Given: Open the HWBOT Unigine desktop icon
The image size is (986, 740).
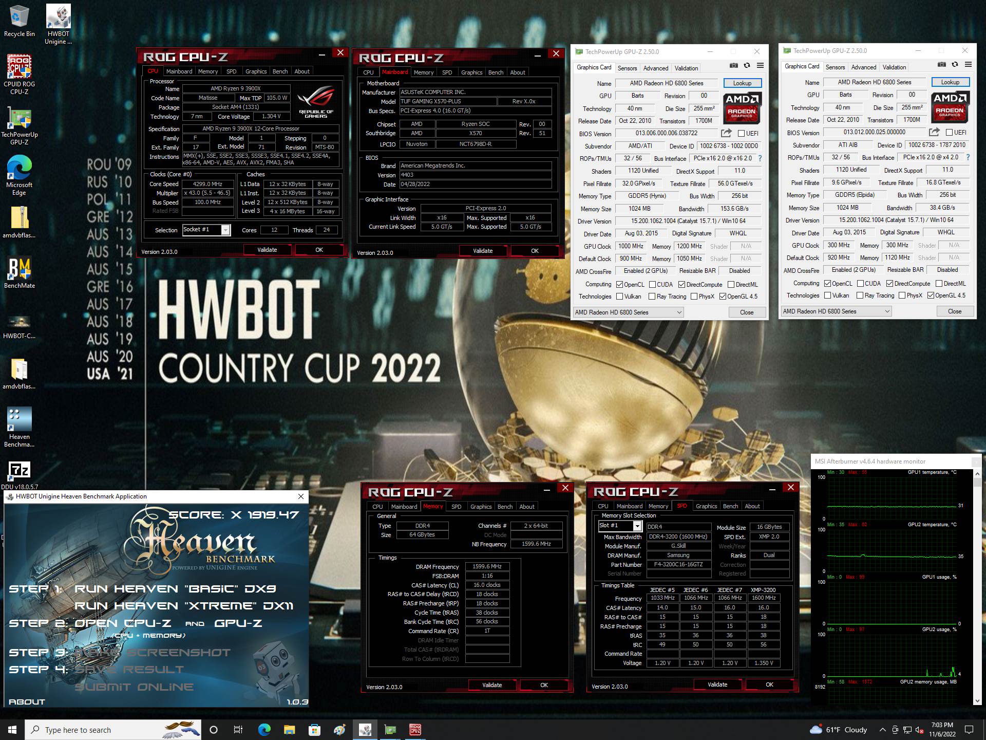Looking at the screenshot, I should point(58,24).
